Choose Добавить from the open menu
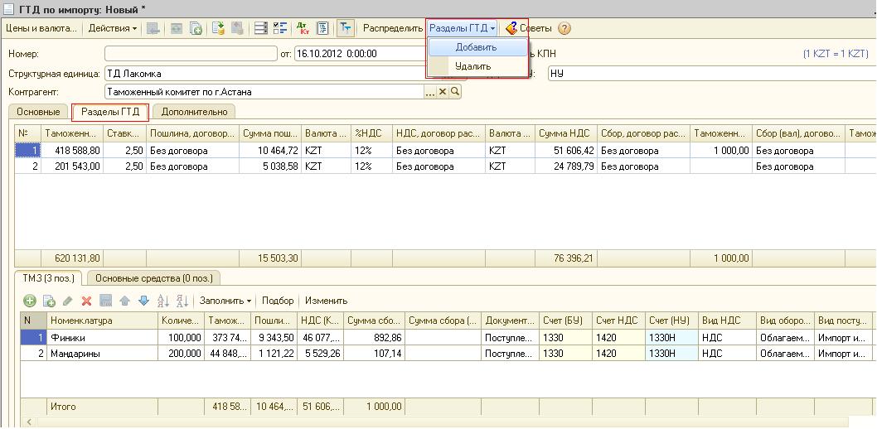Screen dimensions: 877x429 tap(476, 47)
